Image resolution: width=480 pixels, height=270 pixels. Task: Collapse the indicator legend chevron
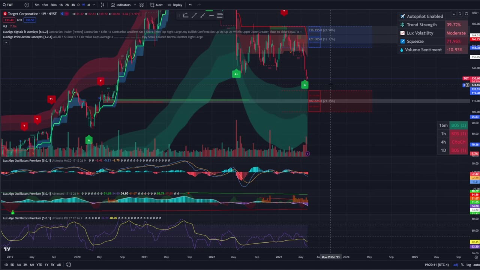[6, 42]
